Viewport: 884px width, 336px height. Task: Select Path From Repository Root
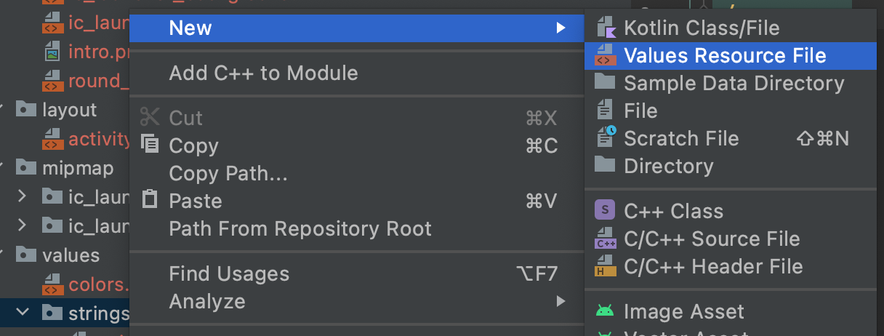coord(300,228)
